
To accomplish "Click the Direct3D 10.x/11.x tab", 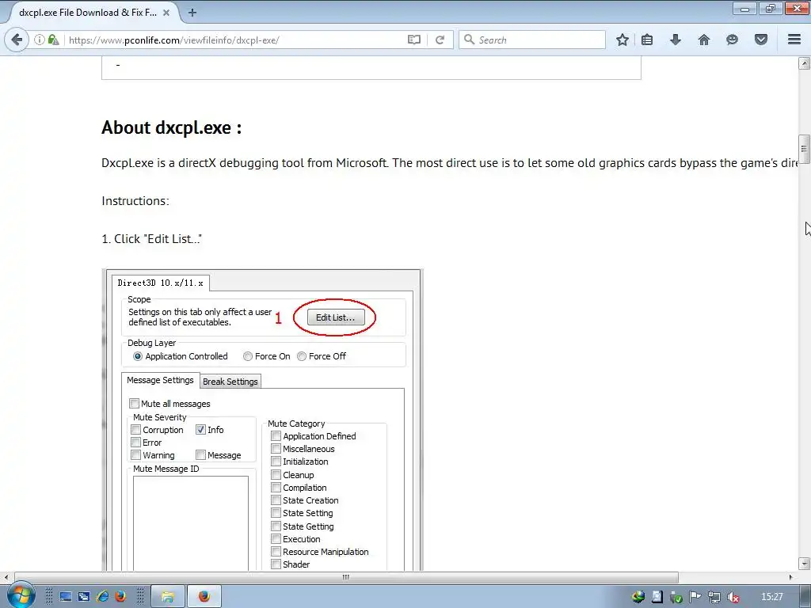I will coord(160,283).
